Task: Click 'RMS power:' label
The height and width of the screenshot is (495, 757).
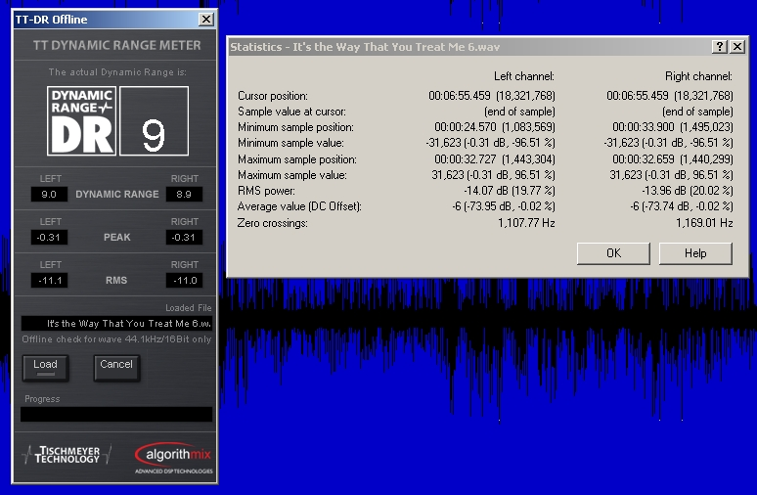Action: [x=266, y=191]
